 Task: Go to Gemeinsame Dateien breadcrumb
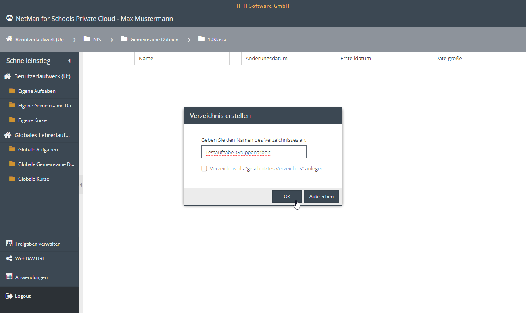pos(154,40)
